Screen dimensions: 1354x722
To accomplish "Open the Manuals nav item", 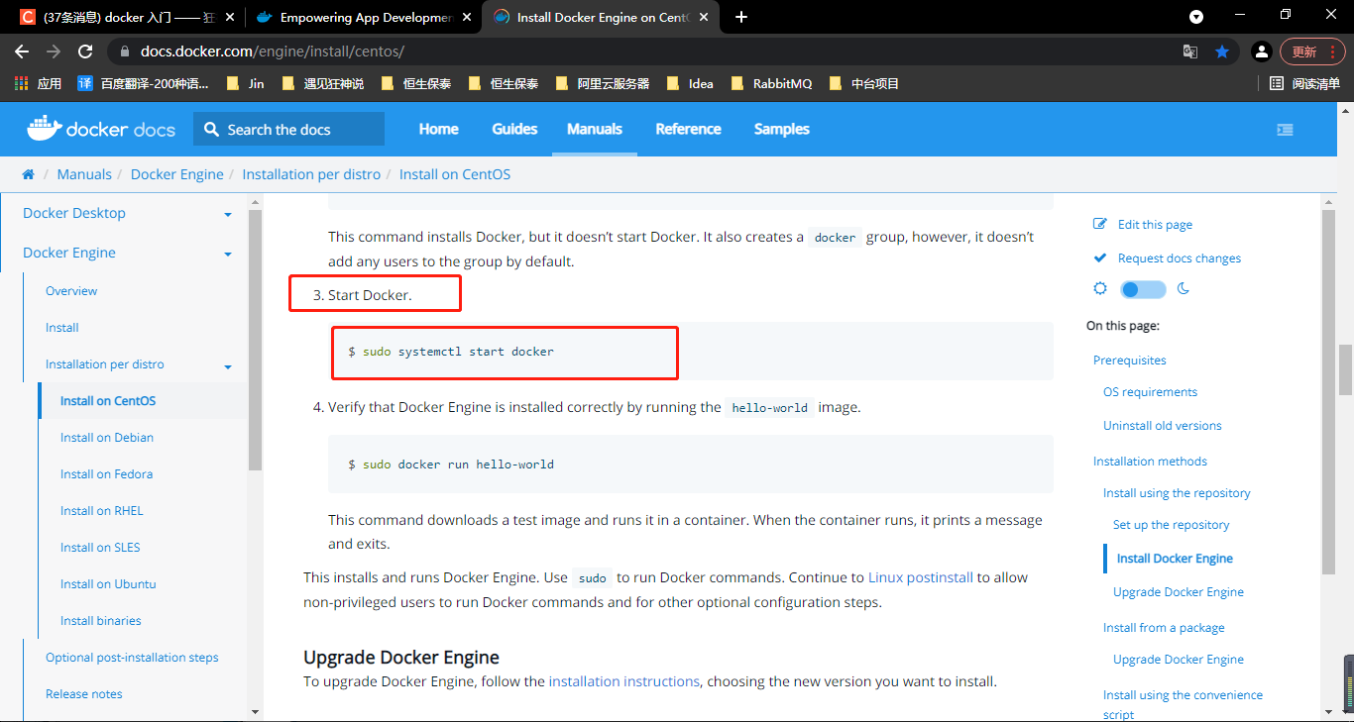I will point(595,129).
